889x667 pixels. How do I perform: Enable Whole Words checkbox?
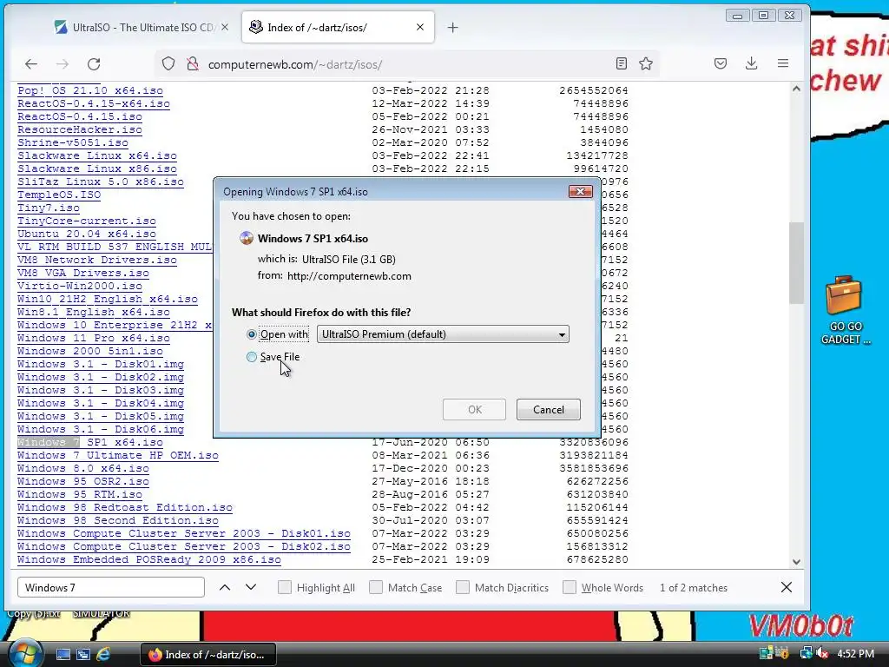click(570, 588)
